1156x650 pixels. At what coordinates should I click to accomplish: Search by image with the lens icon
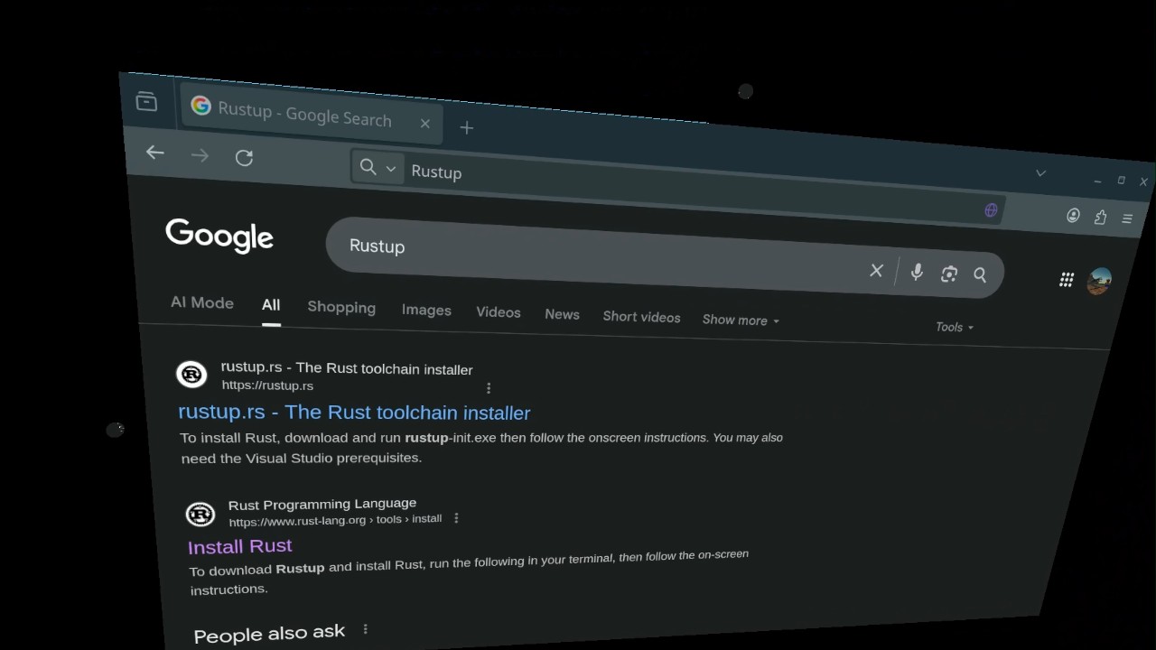[x=948, y=274]
